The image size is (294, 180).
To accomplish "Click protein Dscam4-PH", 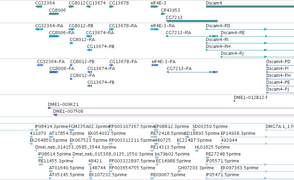I will 278,76.
